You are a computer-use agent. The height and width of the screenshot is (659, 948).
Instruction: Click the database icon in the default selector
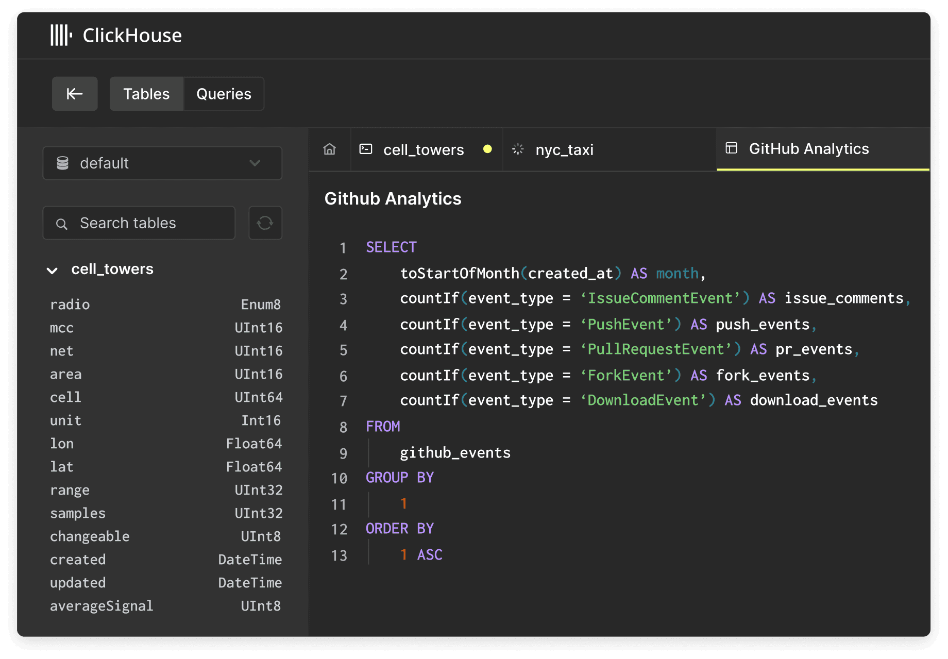(63, 163)
